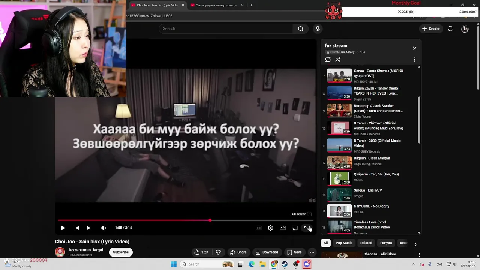Toggle playlist loop
The image size is (480, 270).
click(x=328, y=60)
